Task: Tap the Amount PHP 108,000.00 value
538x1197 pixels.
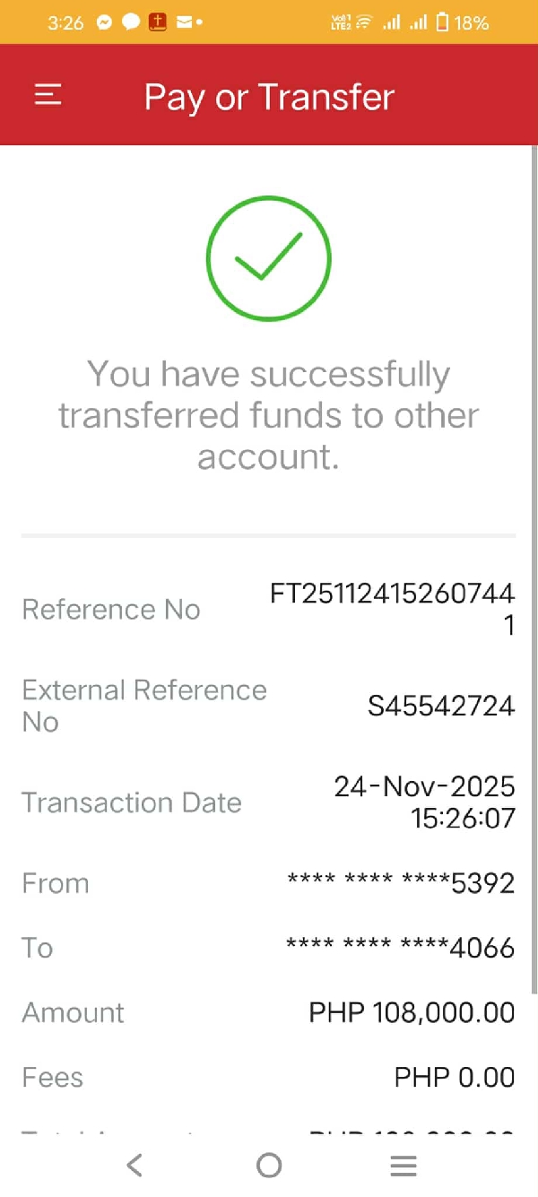Action: 412,1012
